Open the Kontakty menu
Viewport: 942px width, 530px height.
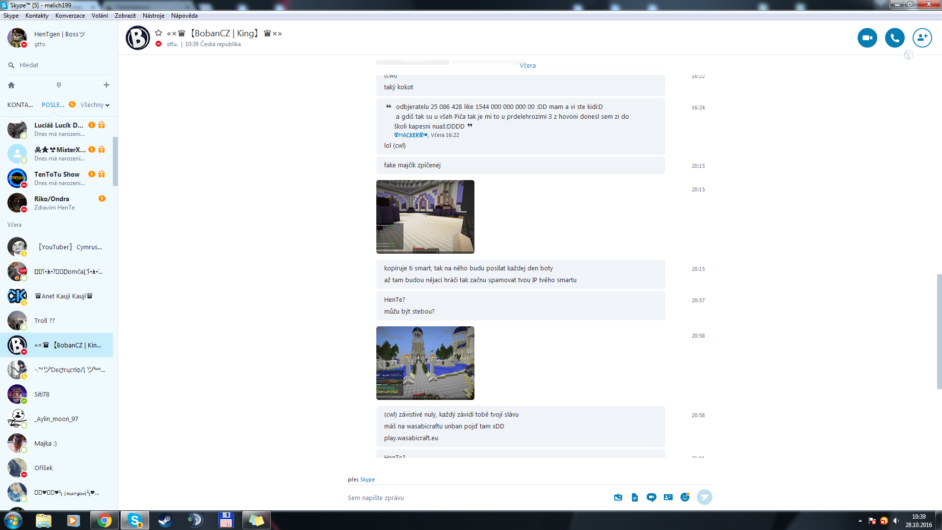(x=37, y=16)
